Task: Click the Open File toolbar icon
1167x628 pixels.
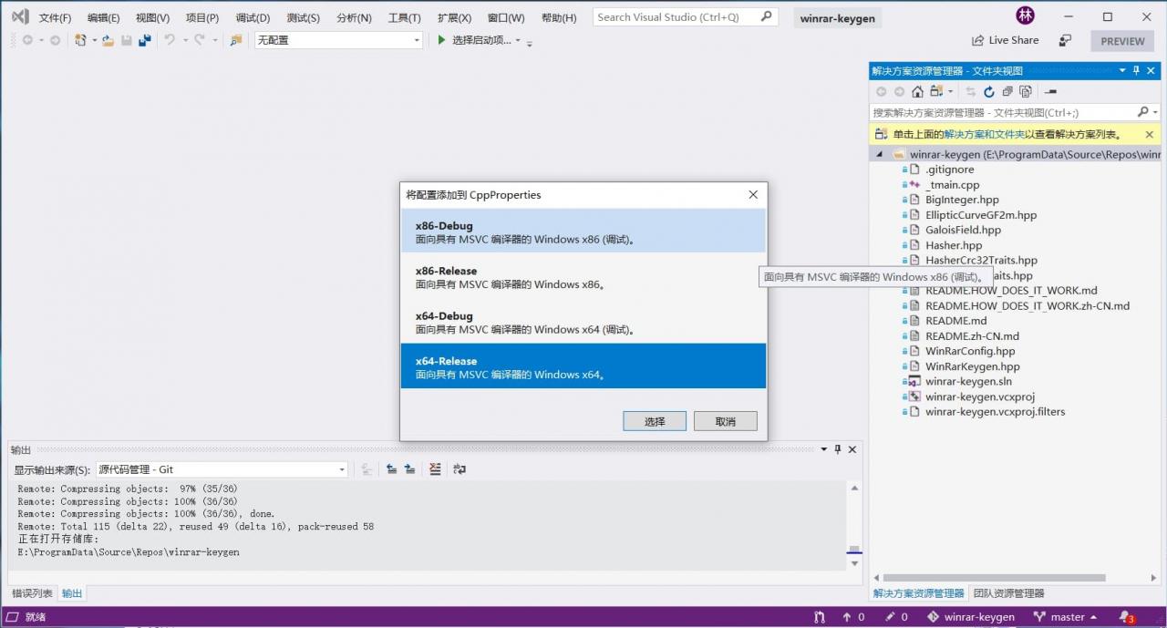Action: [x=108, y=40]
